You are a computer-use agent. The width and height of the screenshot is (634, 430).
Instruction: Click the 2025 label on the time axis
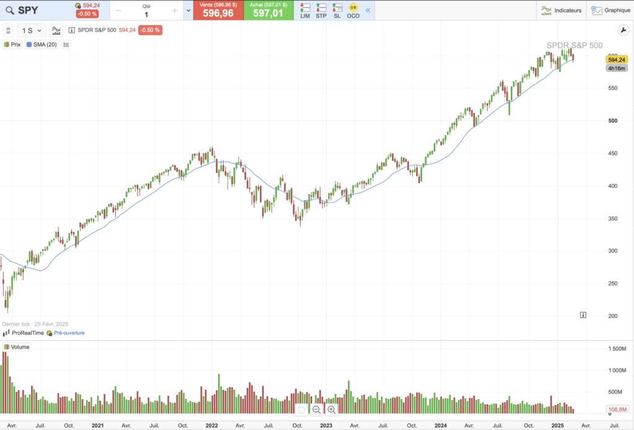pos(558,426)
